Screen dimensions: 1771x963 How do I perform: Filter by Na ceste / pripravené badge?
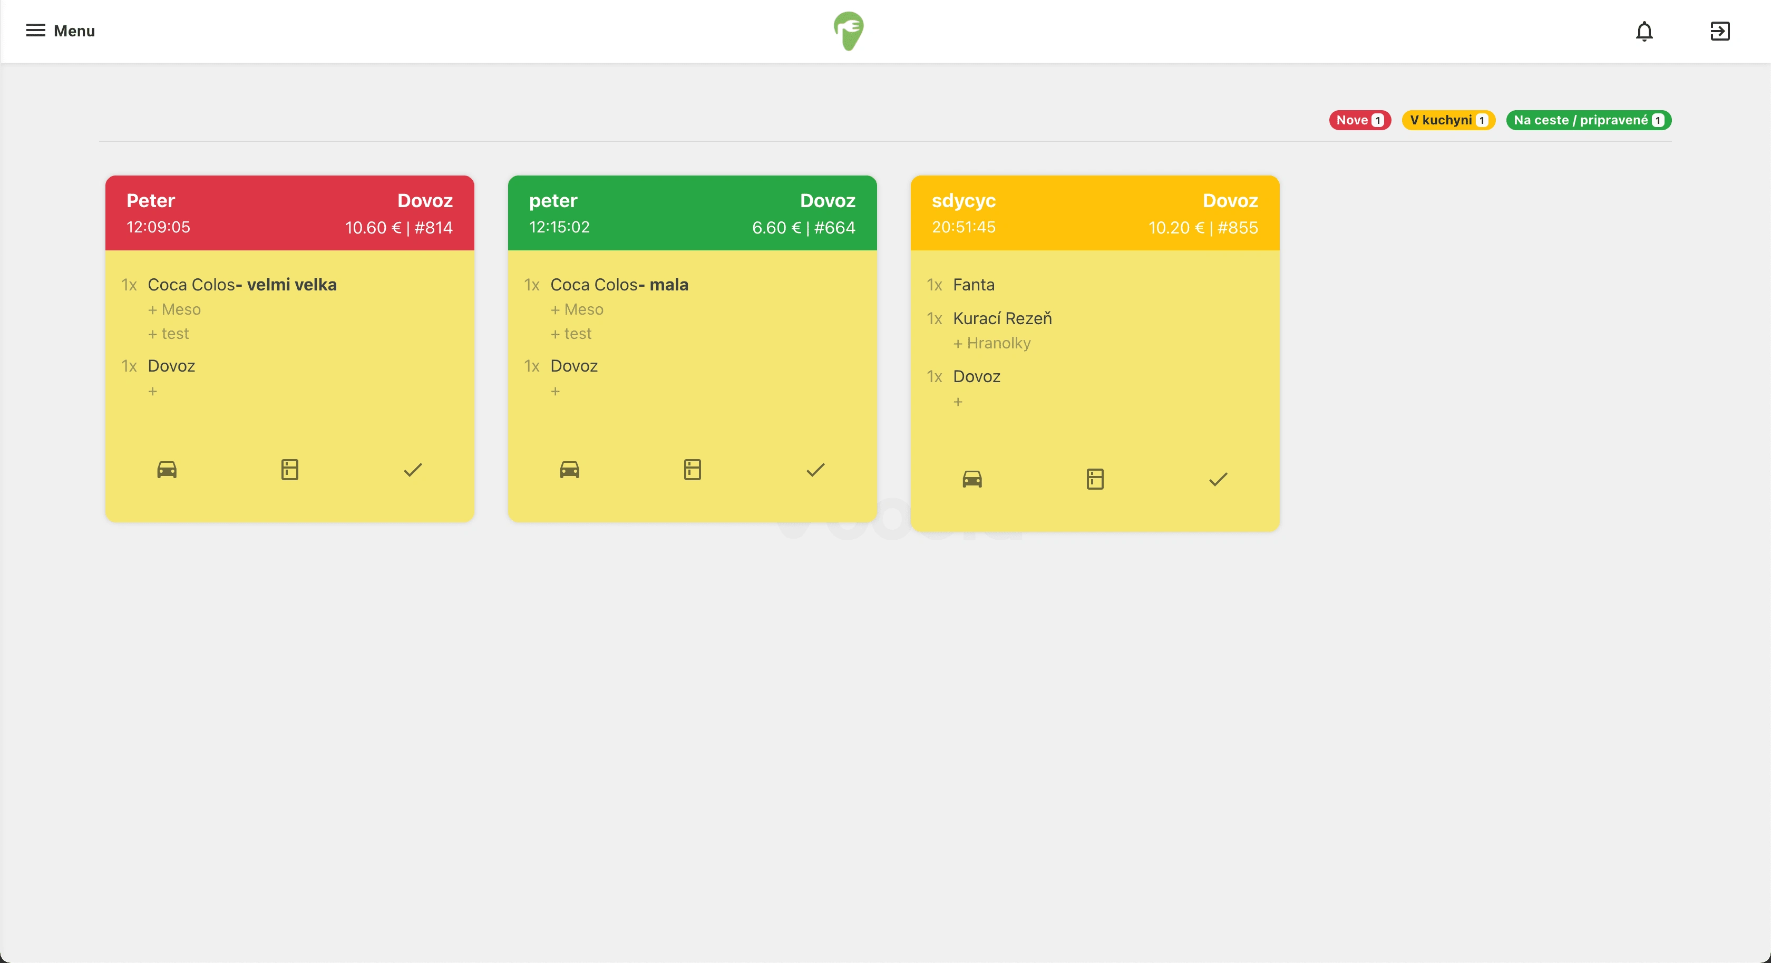pos(1588,120)
